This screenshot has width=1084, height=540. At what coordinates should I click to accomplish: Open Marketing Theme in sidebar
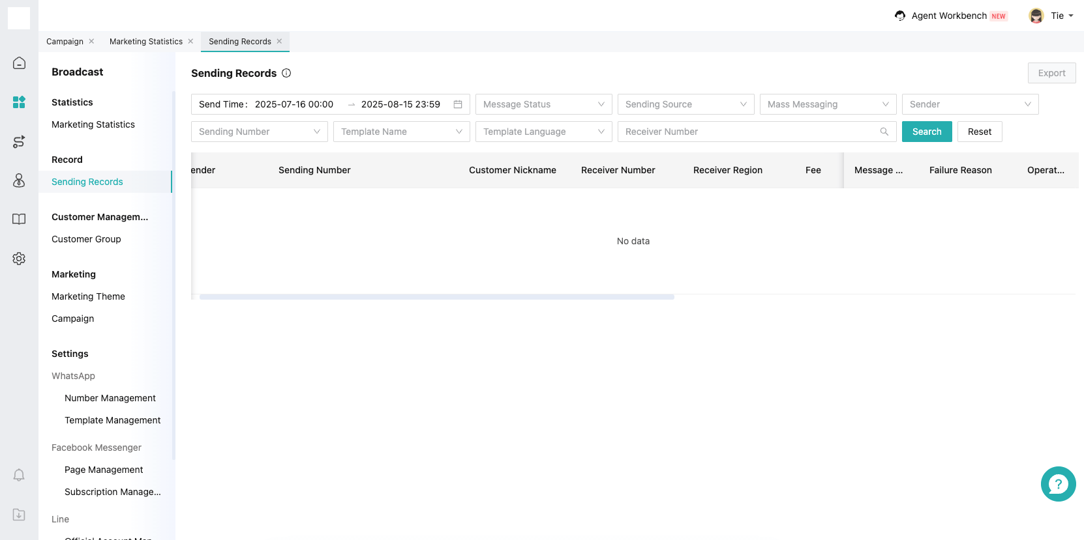point(88,296)
